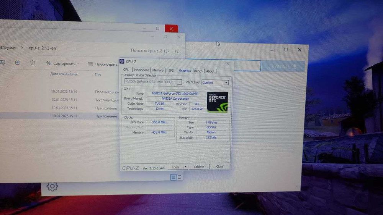Click the Micron vendor value
The height and width of the screenshot is (215, 383).
[x=211, y=132]
